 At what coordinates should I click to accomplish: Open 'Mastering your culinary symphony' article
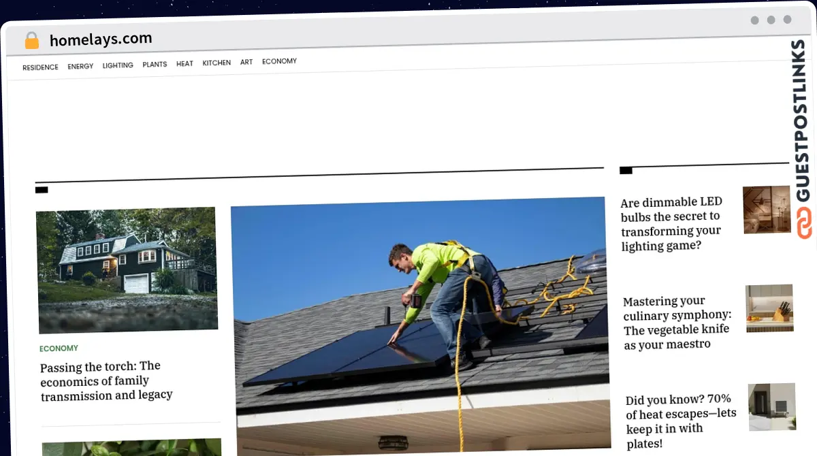point(677,323)
